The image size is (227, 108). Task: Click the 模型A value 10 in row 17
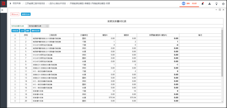[x=113, y=91]
